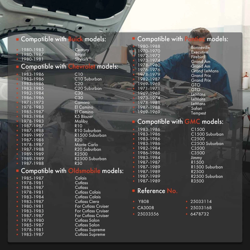Click reference number 'CA3008'
This screenshot has height=250, width=250.
coord(146,208)
